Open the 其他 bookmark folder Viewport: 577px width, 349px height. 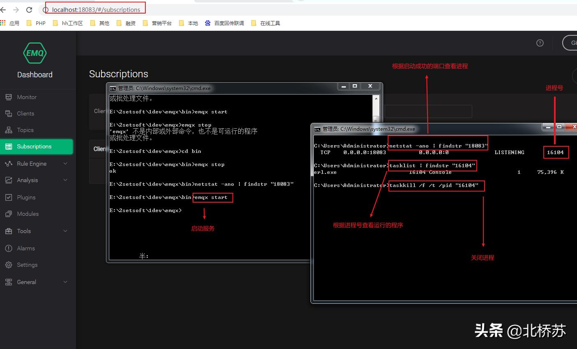click(99, 23)
